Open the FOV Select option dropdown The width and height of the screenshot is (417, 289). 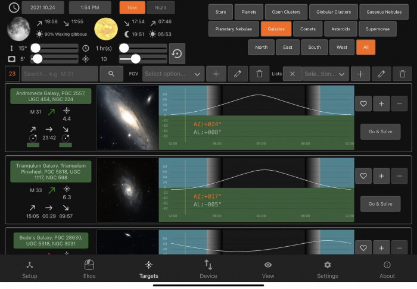(x=173, y=74)
